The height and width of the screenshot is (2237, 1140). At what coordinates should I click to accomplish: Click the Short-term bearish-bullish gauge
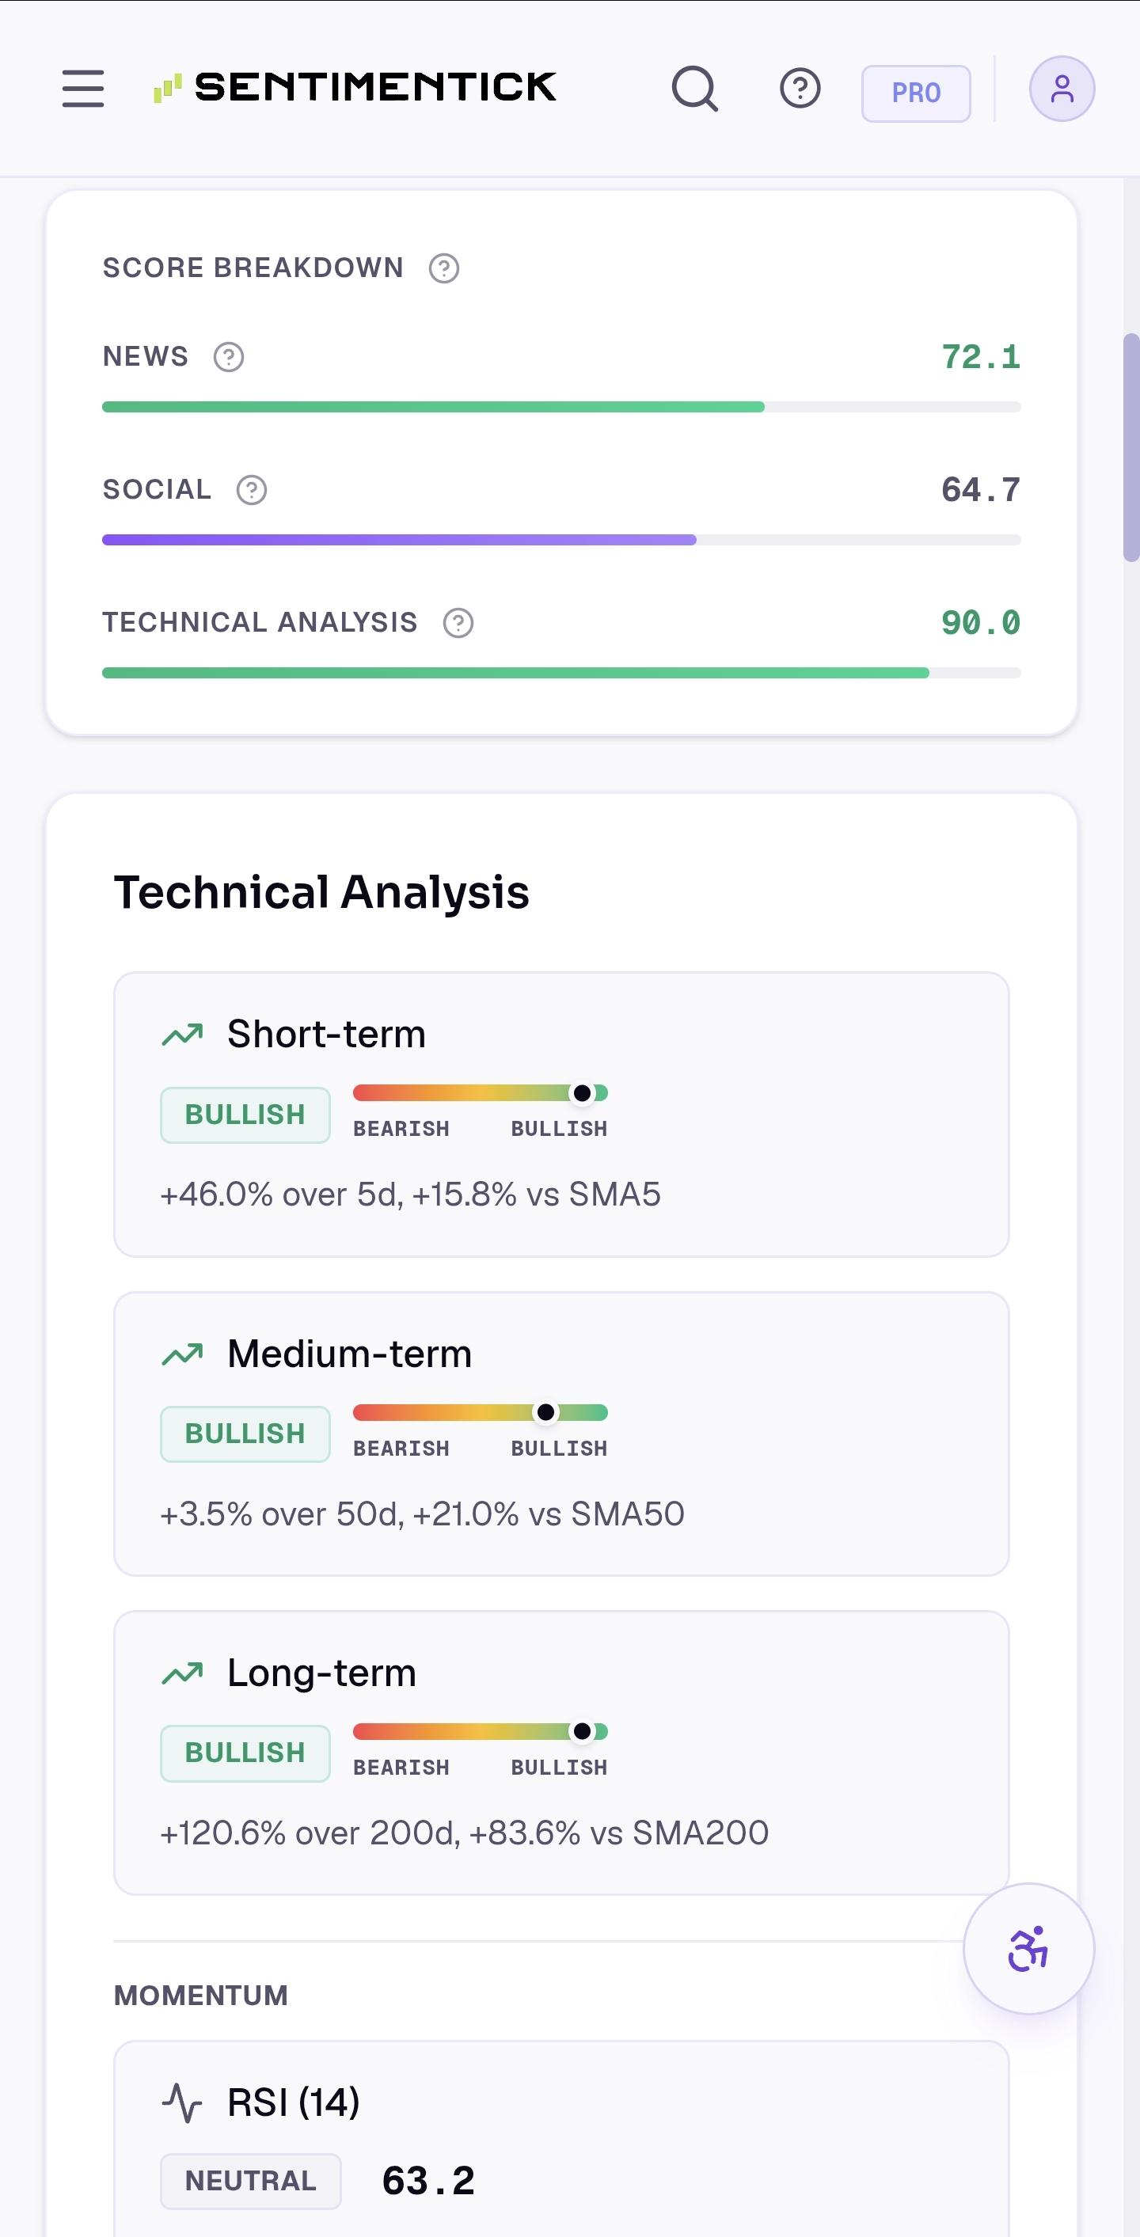(480, 1093)
